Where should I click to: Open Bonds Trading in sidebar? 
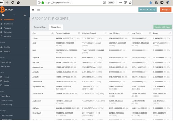pos(6,104)
